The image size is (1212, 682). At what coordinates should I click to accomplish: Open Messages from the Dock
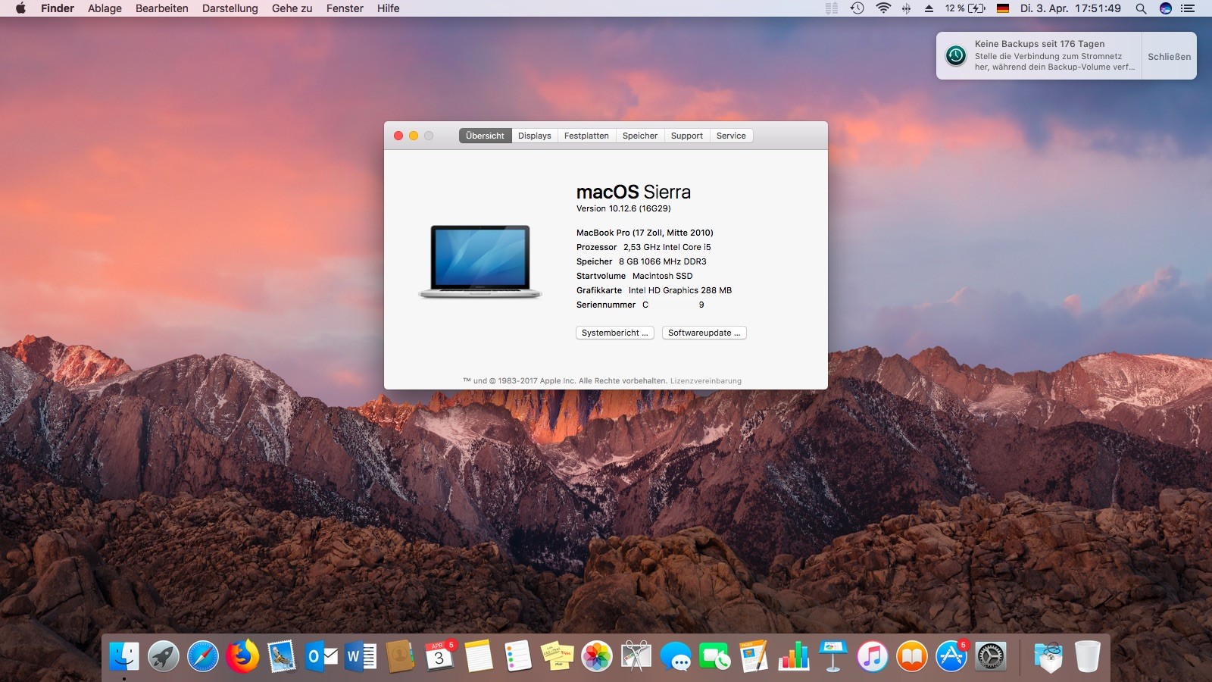click(x=676, y=656)
